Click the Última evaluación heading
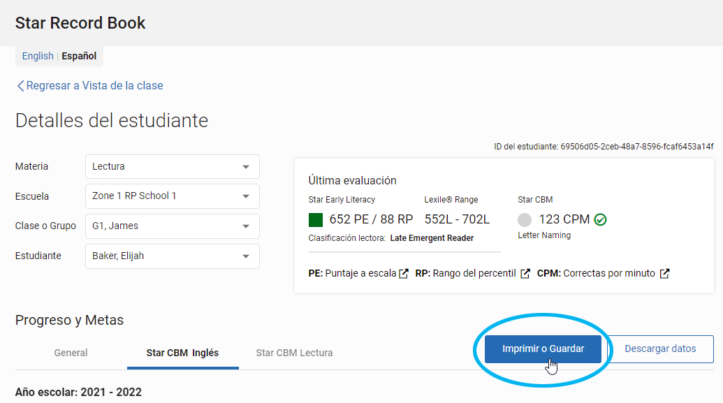The image size is (723, 403). (x=352, y=181)
